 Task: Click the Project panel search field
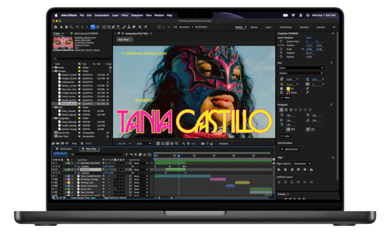coord(81,59)
